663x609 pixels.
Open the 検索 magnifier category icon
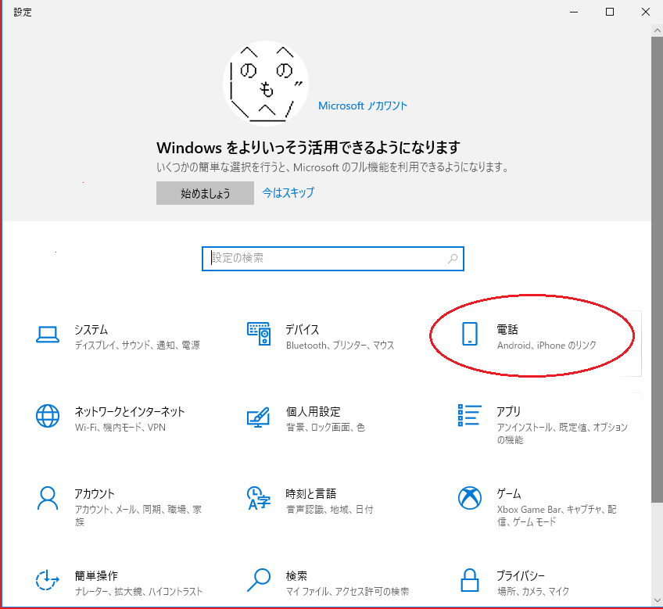(258, 580)
